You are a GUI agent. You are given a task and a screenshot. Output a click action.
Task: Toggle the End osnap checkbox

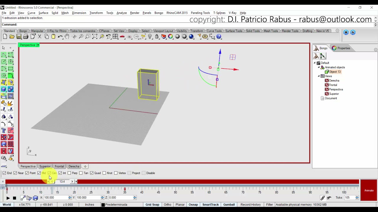(x=4, y=173)
